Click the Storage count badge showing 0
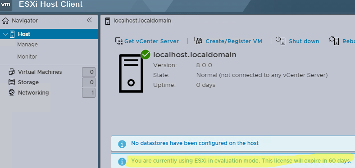Image resolution: width=355 pixels, height=168 pixels. pyautogui.click(x=89, y=82)
